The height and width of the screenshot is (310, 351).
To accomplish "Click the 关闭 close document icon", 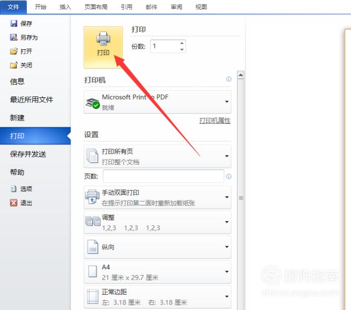I will click(x=14, y=65).
